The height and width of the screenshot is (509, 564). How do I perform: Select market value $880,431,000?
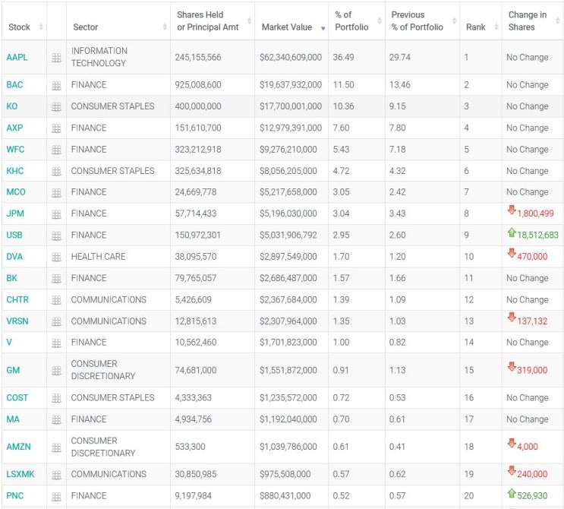click(285, 495)
